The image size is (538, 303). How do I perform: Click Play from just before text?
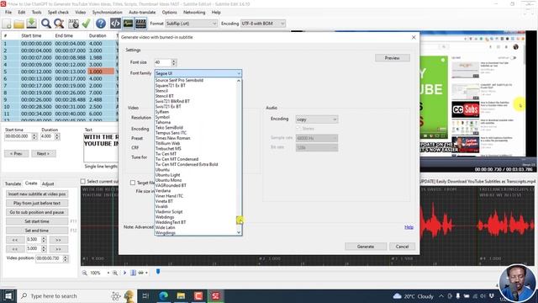coord(37,203)
